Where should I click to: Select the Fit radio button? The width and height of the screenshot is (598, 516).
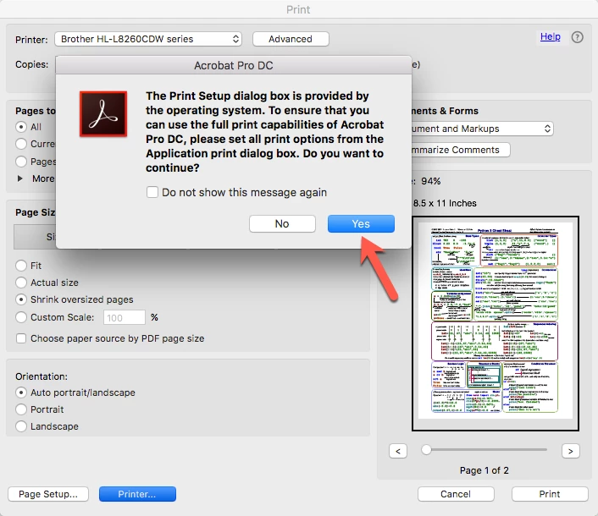(21, 266)
